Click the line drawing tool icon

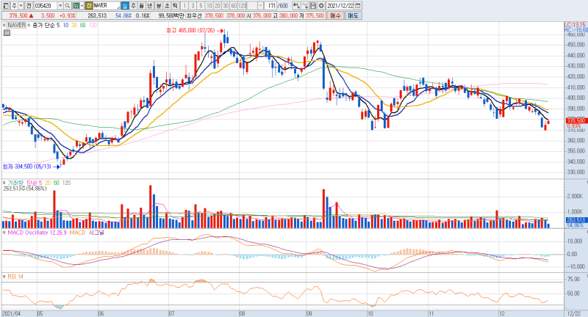[x=305, y=6]
